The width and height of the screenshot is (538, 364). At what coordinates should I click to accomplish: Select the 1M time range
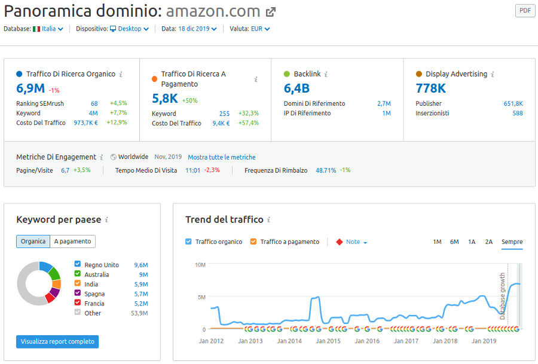[x=437, y=242]
